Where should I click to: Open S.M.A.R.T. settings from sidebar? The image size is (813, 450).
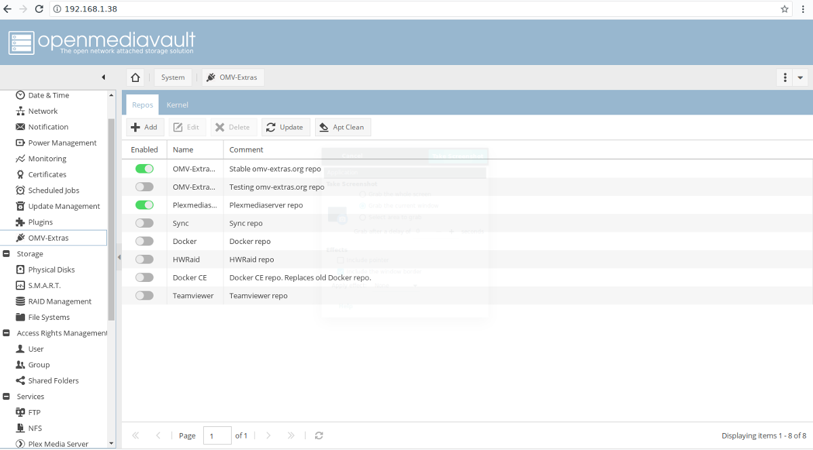point(44,285)
